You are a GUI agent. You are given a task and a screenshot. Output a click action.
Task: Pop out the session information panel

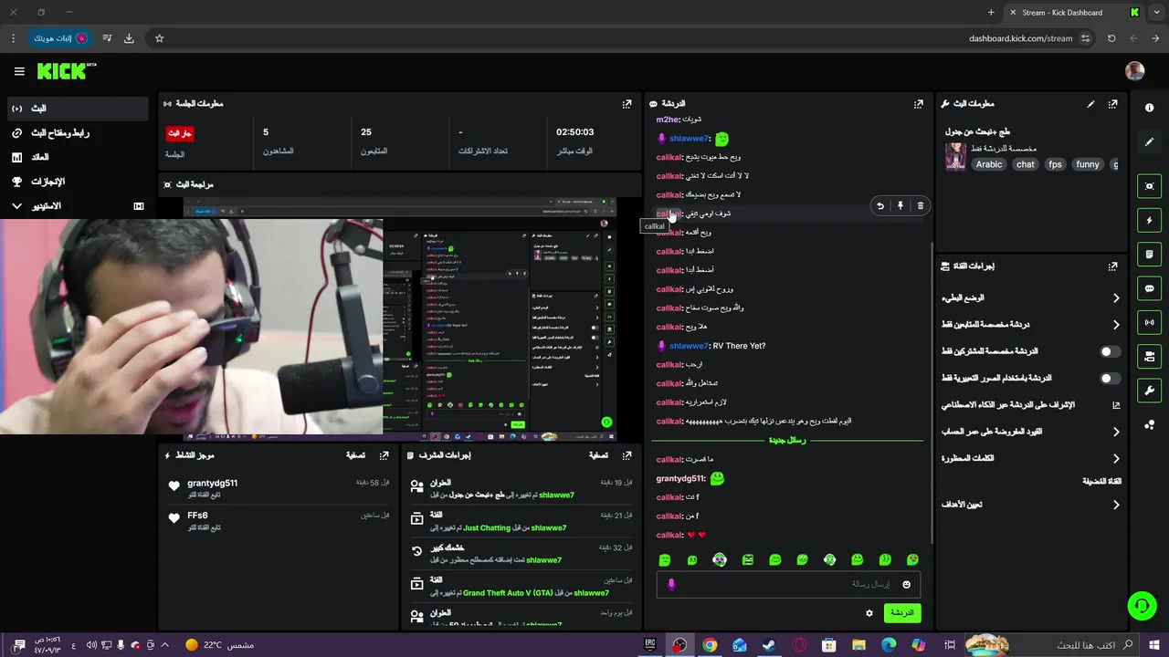tap(627, 104)
